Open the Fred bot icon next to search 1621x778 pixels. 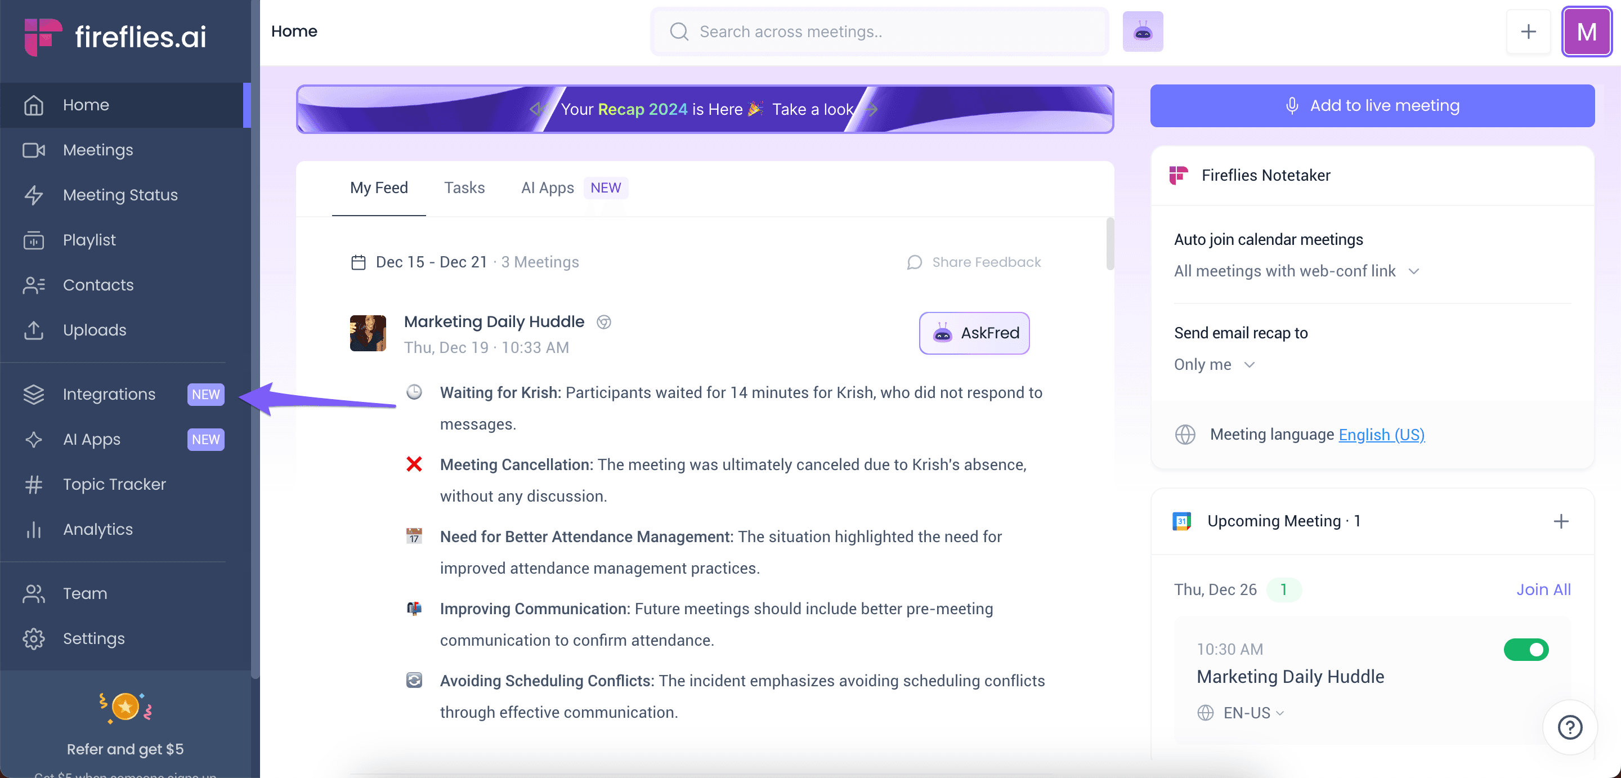pos(1142,32)
